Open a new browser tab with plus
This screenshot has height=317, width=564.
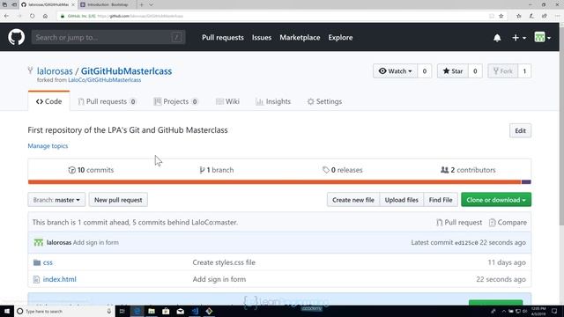141,4
